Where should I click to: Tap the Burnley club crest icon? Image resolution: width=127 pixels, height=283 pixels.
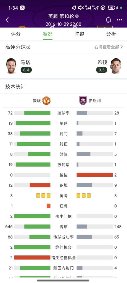pyautogui.click(x=83, y=101)
